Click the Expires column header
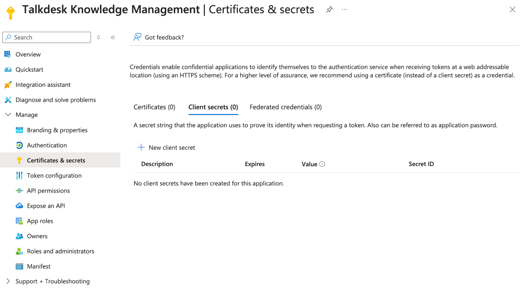 255,164
